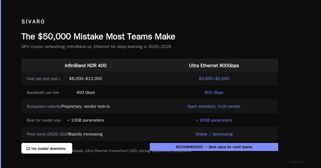Click the RECOMMENDED Best value banner

pyautogui.click(x=214, y=147)
